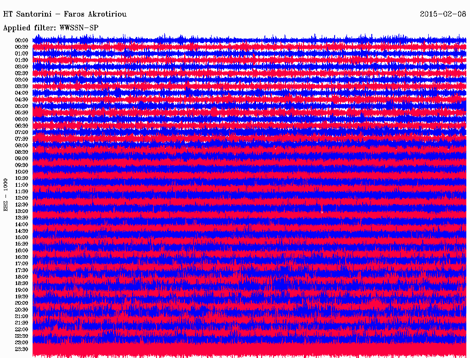The height and width of the screenshot is (358, 470).
Task: Select the 16:00 time label
Action: tap(22, 251)
